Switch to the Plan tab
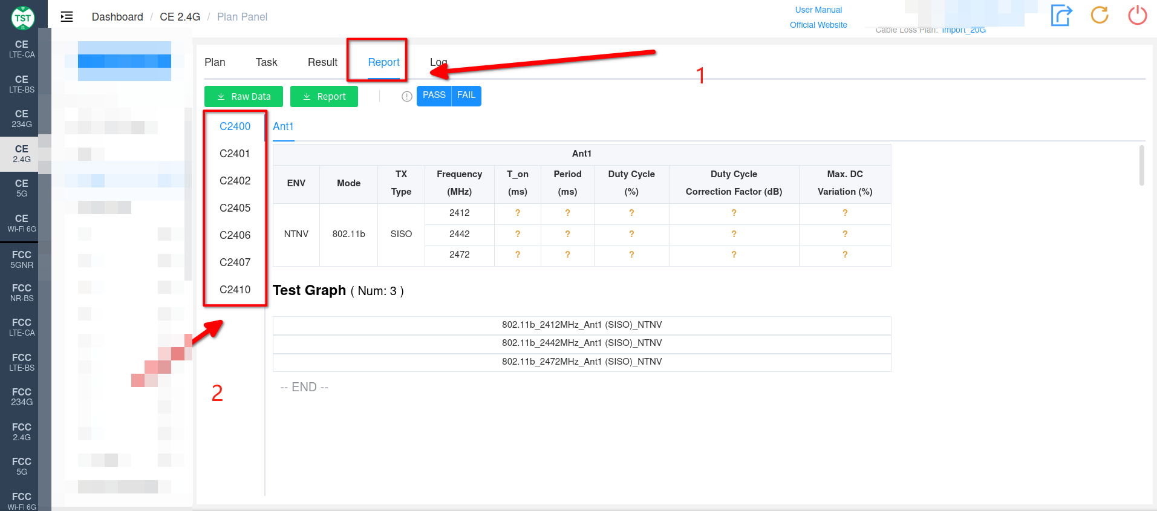This screenshot has height=511, width=1157. 215,62
